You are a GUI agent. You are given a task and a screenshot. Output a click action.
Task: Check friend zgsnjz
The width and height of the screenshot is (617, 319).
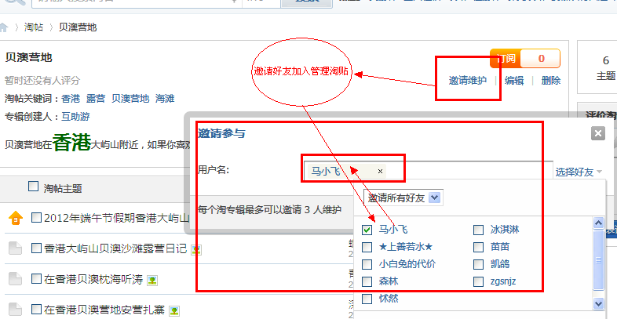(479, 281)
